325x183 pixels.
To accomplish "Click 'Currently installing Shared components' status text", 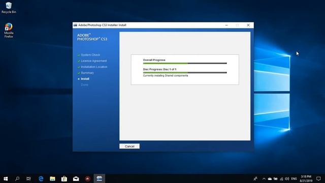I will coord(166,76).
